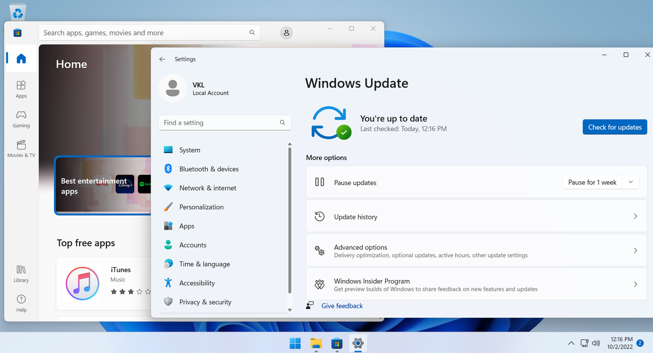Click the Settings gear on taskbar
The image size is (653, 353).
coord(358,343)
